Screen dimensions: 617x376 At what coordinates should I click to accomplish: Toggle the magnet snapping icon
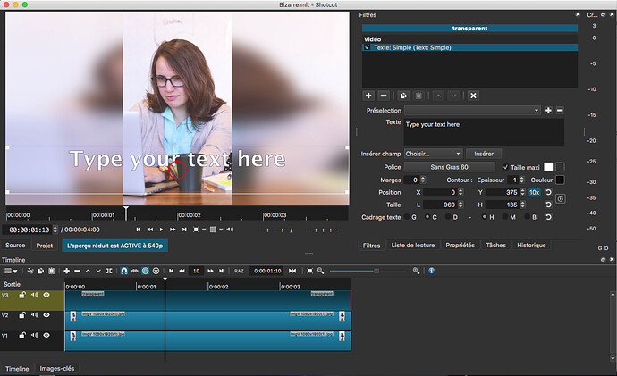point(124,271)
